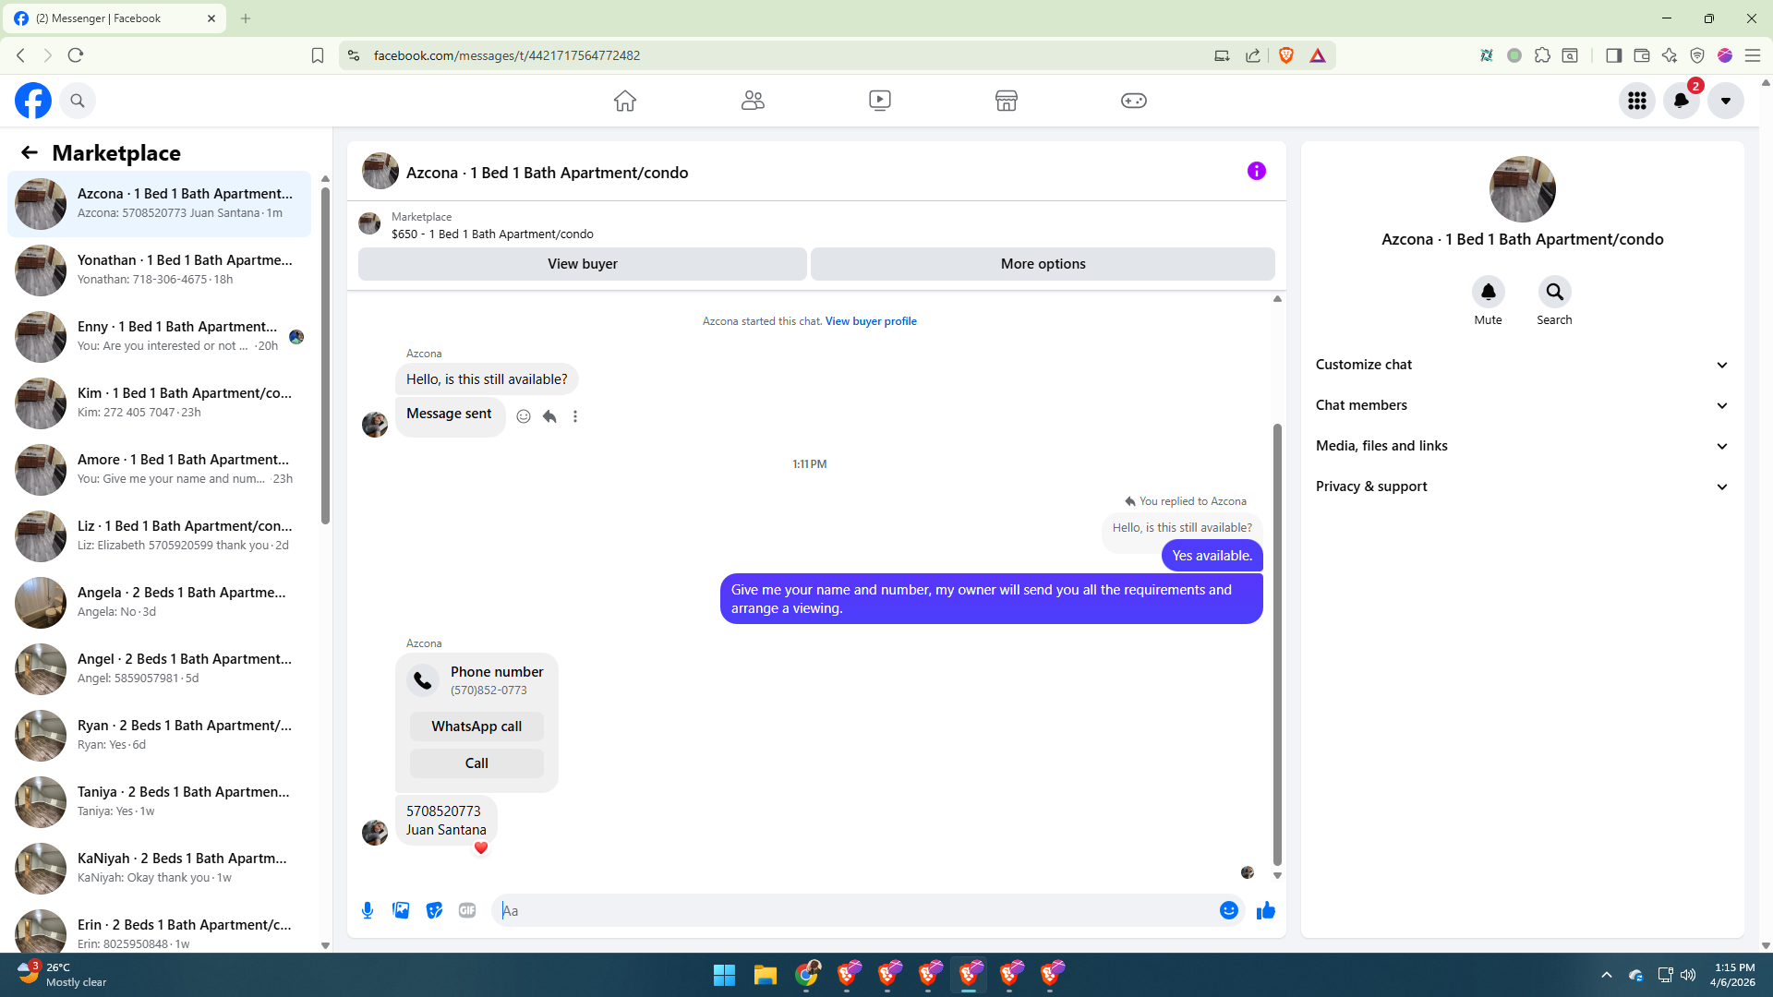Expand Customize chat section
Image resolution: width=1773 pixels, height=997 pixels.
(1523, 365)
